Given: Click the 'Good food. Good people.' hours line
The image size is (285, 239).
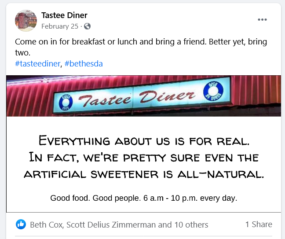Looking at the screenshot, I should pos(143,198).
